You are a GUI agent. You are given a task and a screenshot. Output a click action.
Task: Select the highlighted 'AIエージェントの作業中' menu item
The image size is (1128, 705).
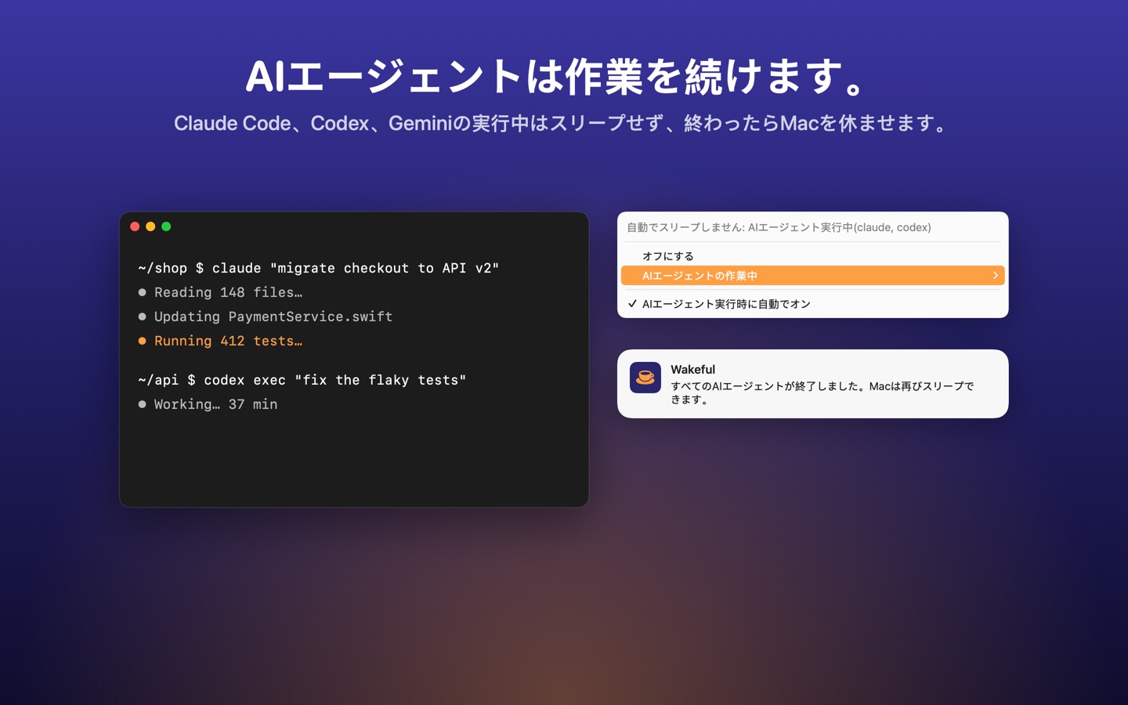pyautogui.click(x=812, y=276)
